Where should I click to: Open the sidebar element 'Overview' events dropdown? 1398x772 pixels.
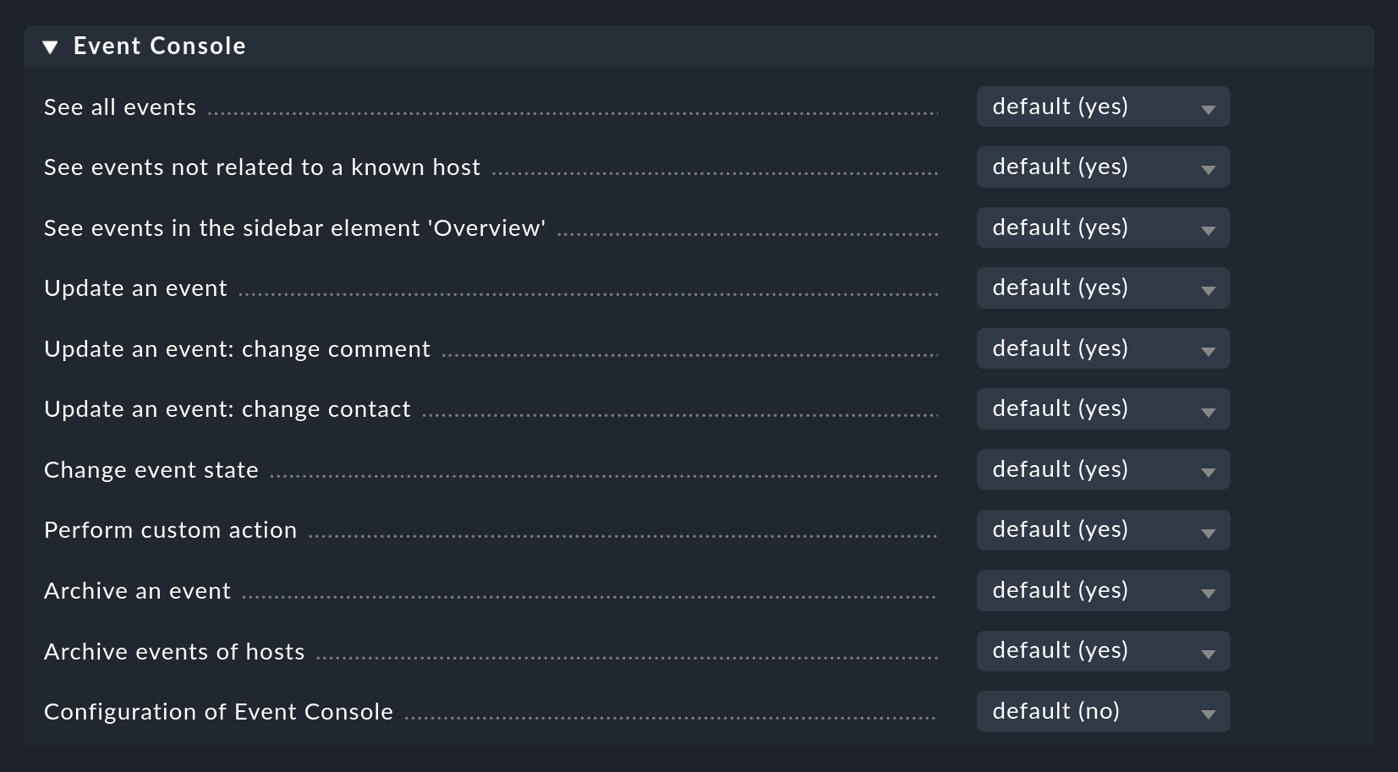click(1102, 227)
